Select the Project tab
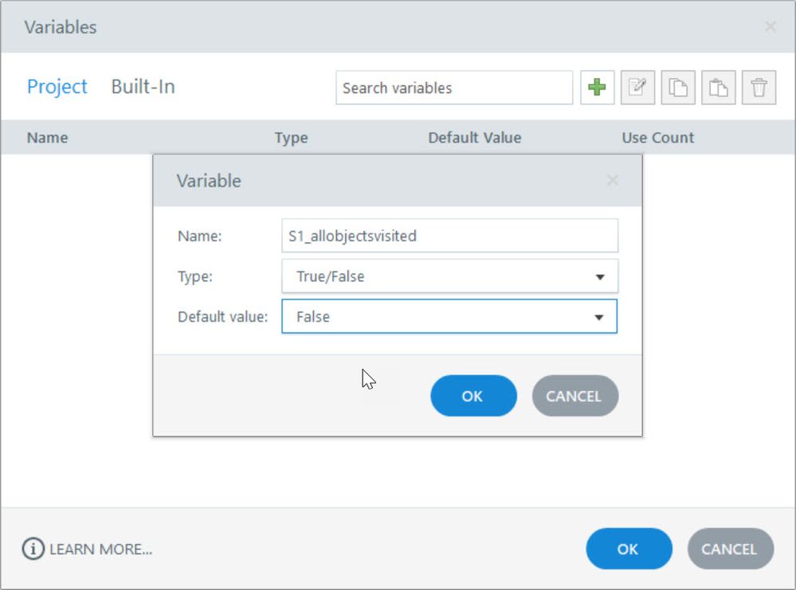796x590 pixels. tap(57, 87)
